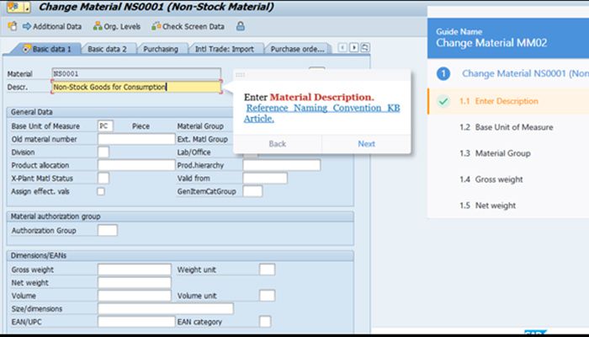Go to Intl Trade: Import tab
The height and width of the screenshot is (337, 589).
pyautogui.click(x=223, y=49)
